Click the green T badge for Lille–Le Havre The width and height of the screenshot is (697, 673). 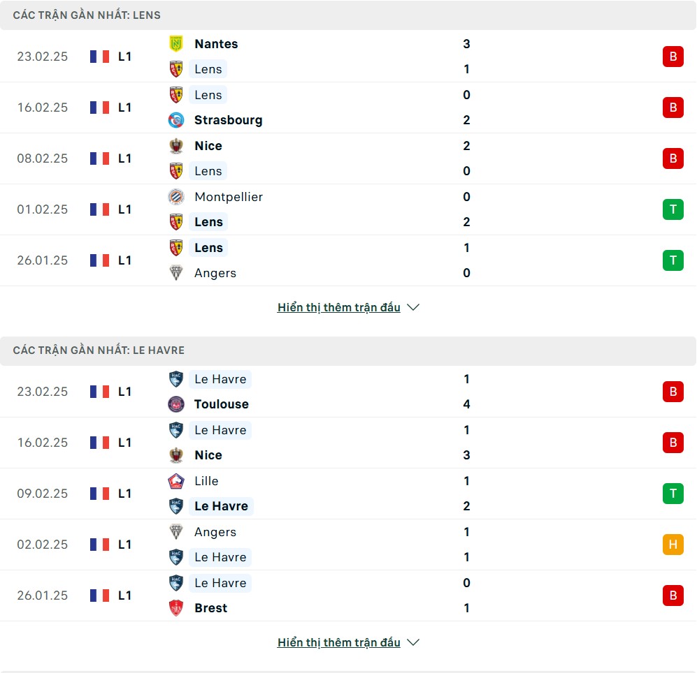pyautogui.click(x=673, y=494)
